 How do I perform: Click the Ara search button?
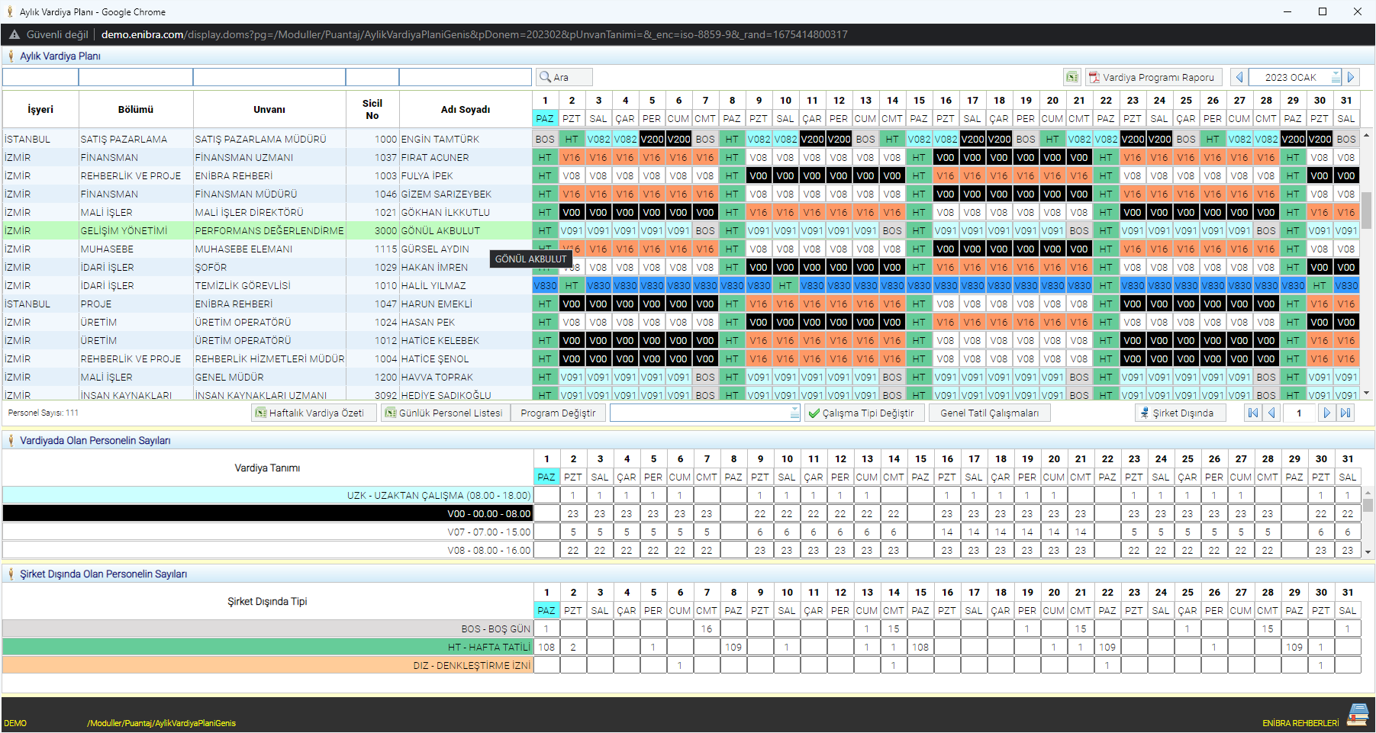click(x=563, y=77)
